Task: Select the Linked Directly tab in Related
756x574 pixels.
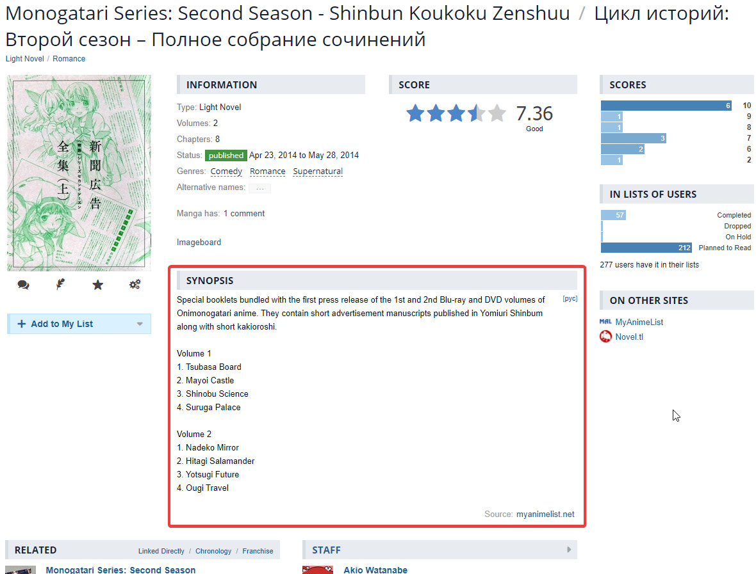Action: (x=161, y=551)
